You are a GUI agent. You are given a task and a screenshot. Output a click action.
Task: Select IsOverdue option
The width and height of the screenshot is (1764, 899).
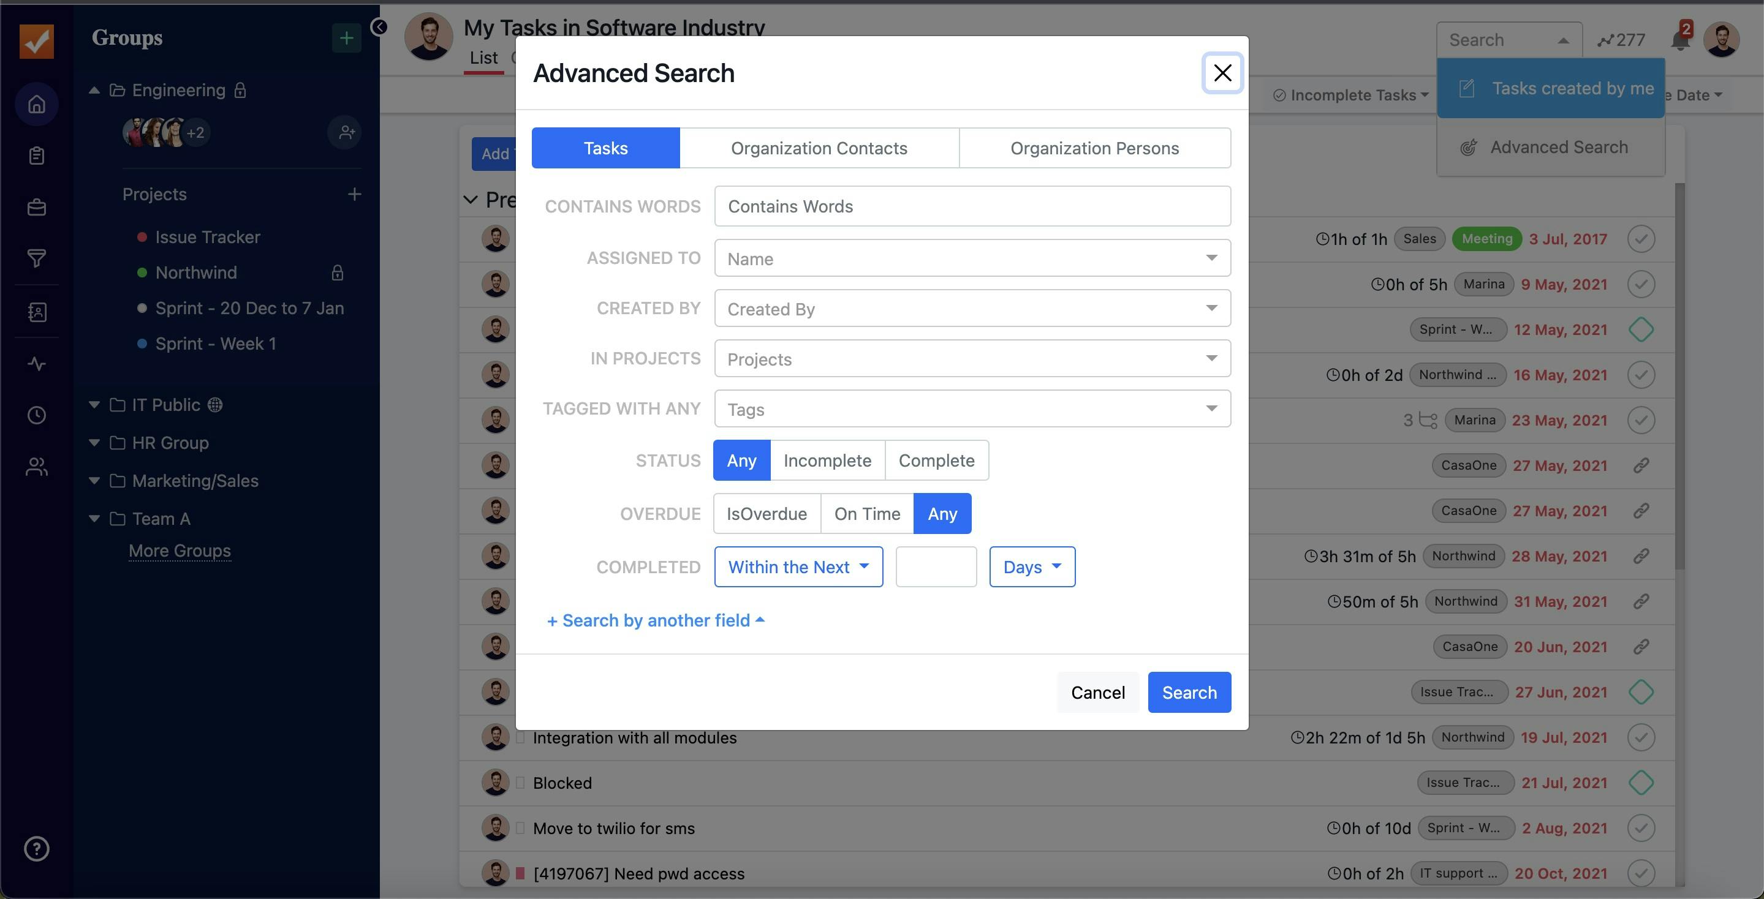point(767,514)
